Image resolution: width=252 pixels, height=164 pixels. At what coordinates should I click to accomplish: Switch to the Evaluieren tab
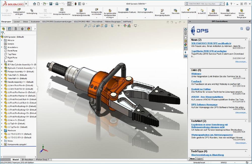pyautogui.click(x=35, y=21)
